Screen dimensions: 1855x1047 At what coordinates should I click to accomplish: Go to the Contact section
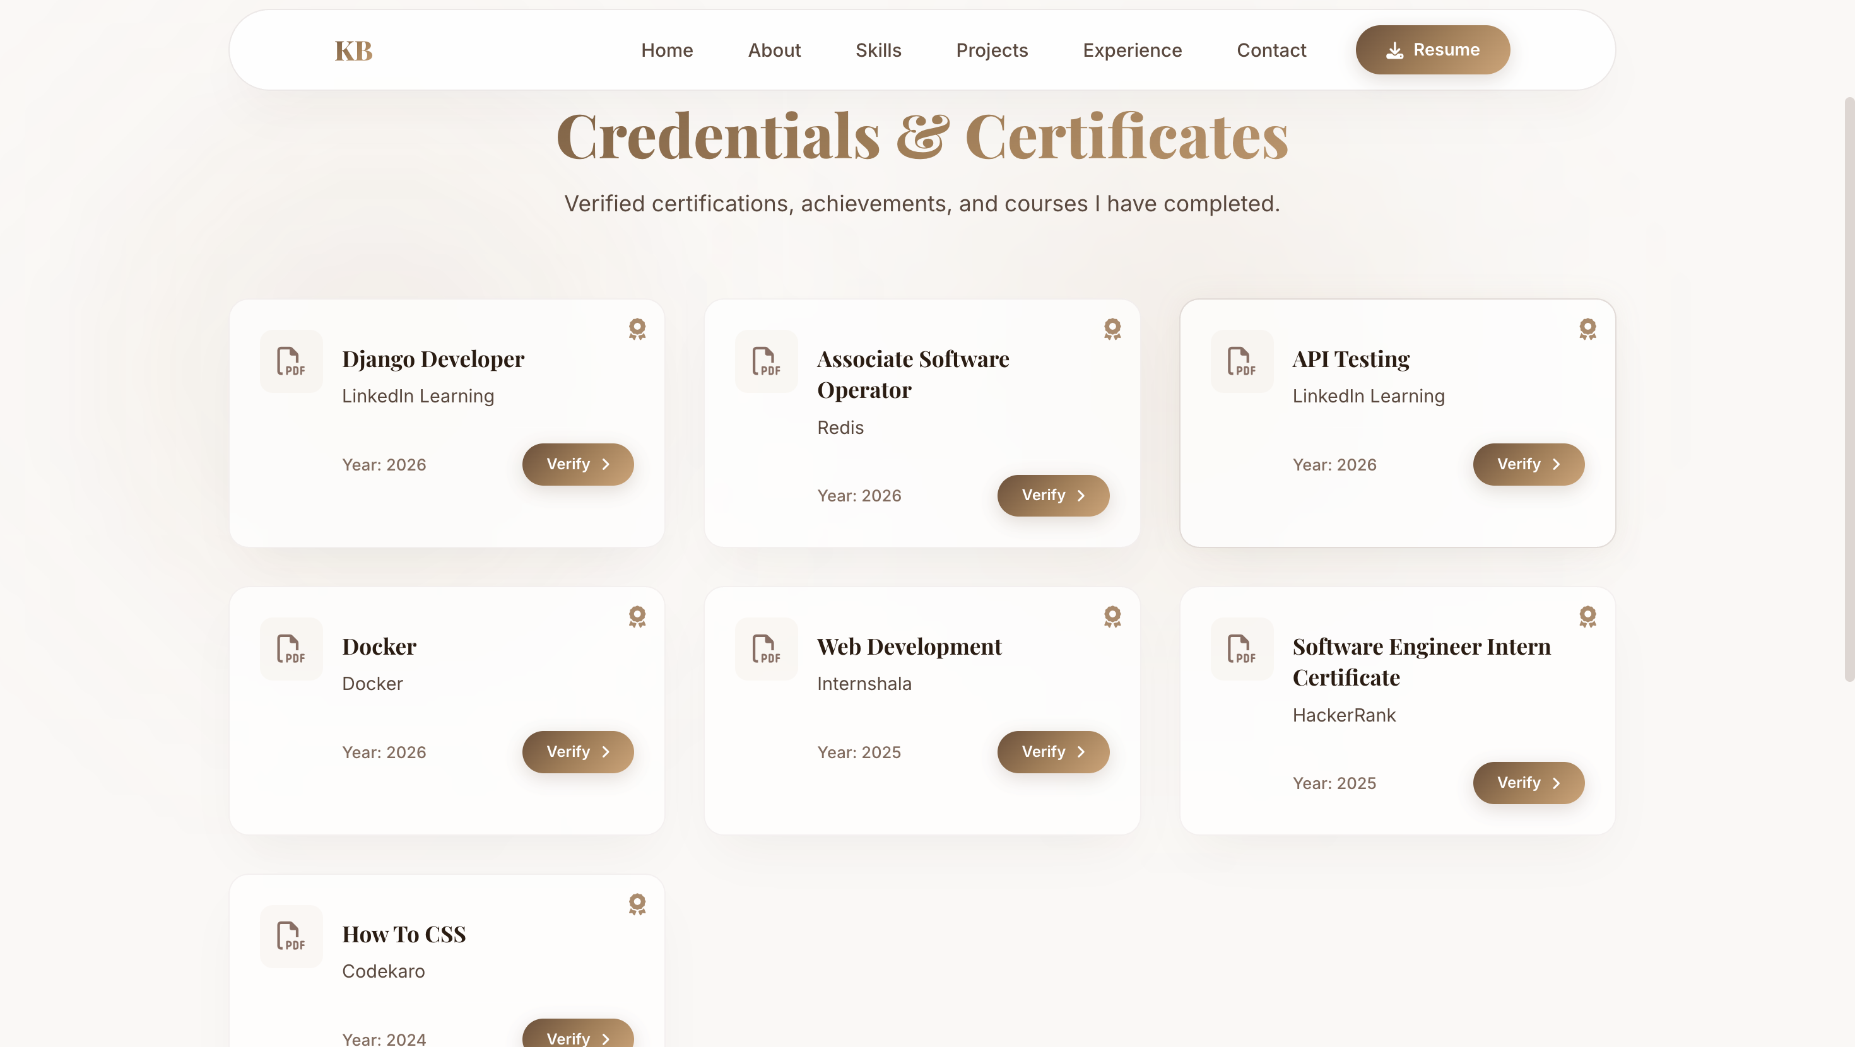1271,50
